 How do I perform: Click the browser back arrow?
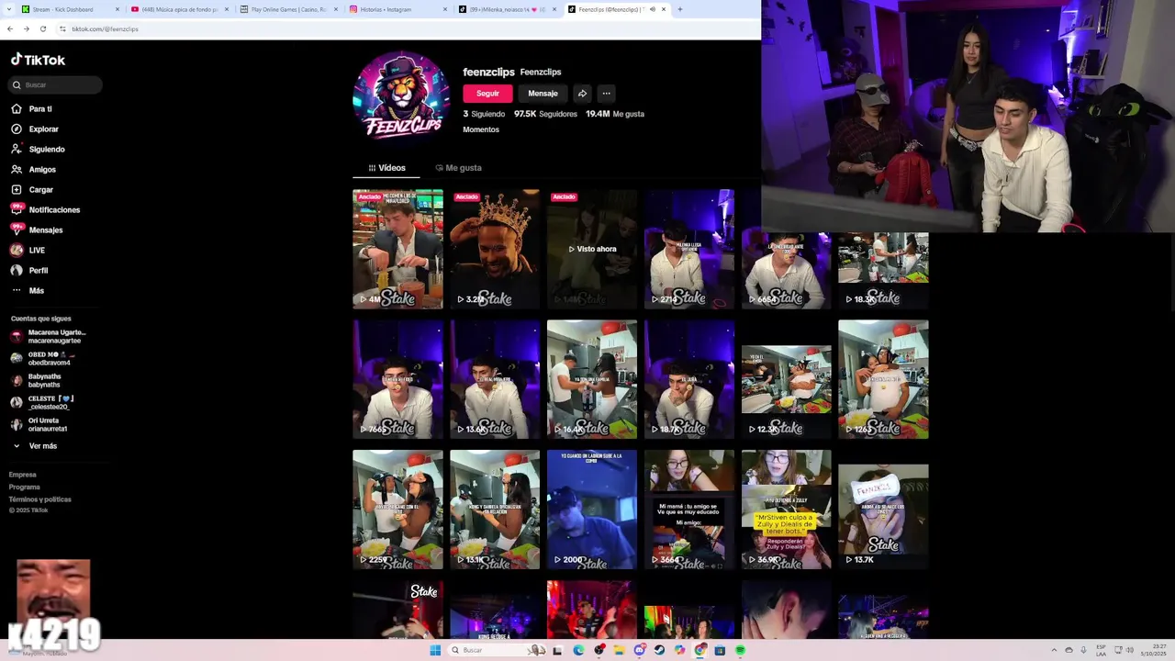pos(10,29)
